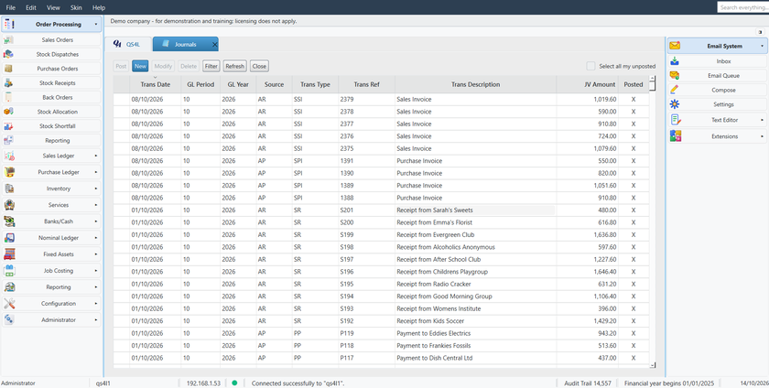The image size is (769, 388).
Task: Expand the Sales Ledger submenu arrow
Action: coord(95,156)
